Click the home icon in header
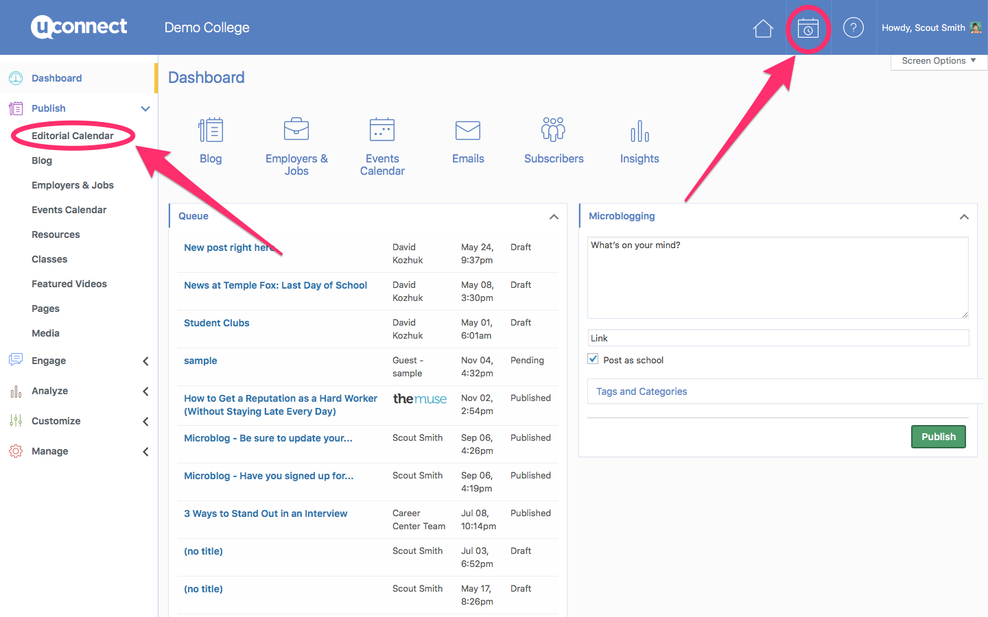 (x=763, y=28)
